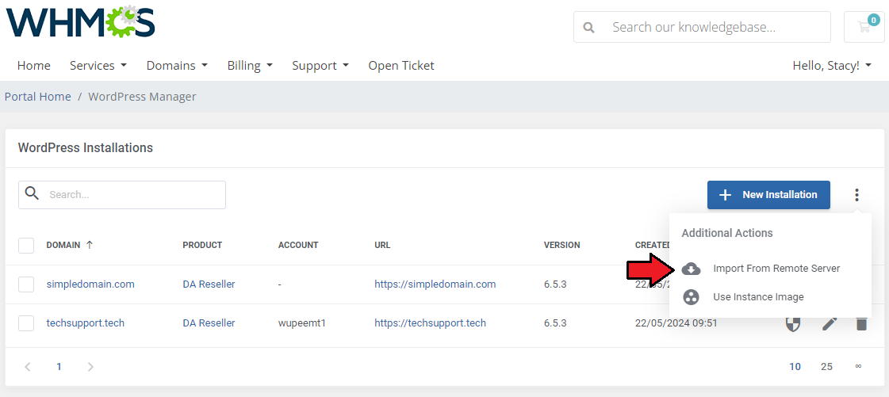The image size is (889, 397).
Task: Open the shopping cart icon
Action: point(864,27)
